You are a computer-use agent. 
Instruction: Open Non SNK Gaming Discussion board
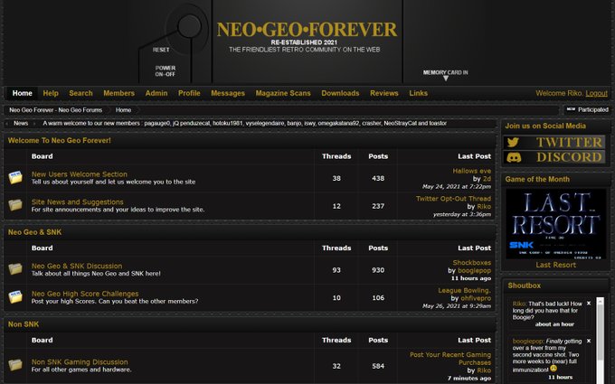tap(80, 361)
